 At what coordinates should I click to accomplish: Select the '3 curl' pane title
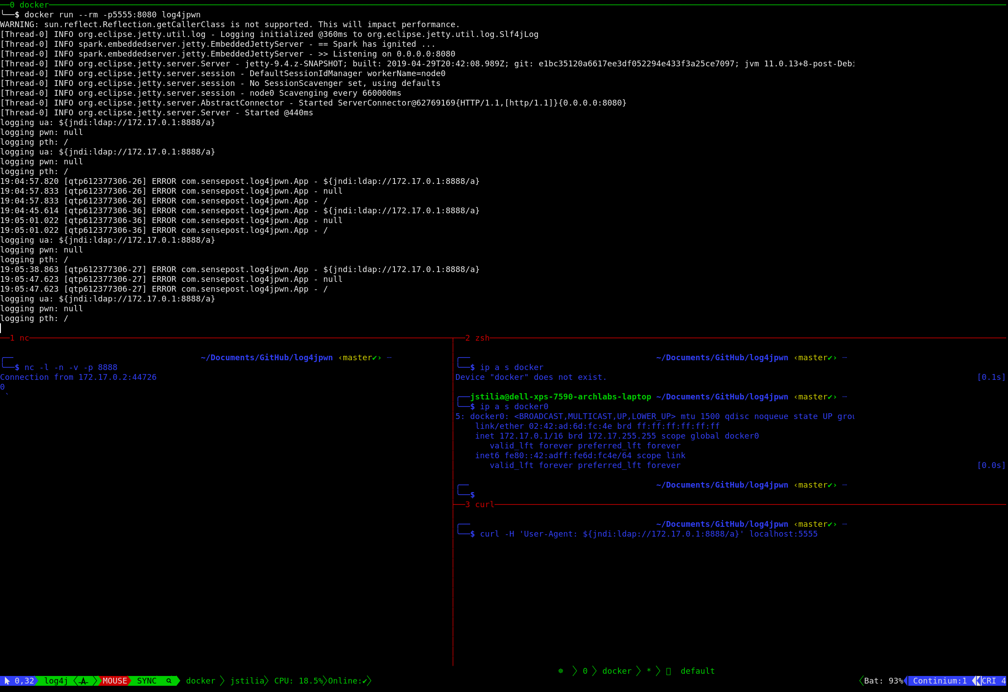[x=480, y=505]
